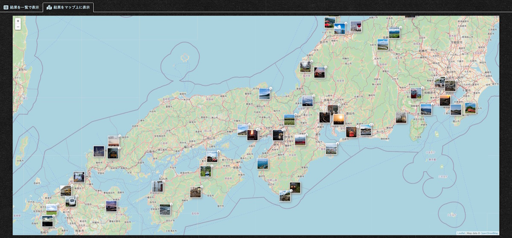Open coastal photo on the Ise-Shima coast
The width and height of the screenshot is (512, 238).
[331, 149]
